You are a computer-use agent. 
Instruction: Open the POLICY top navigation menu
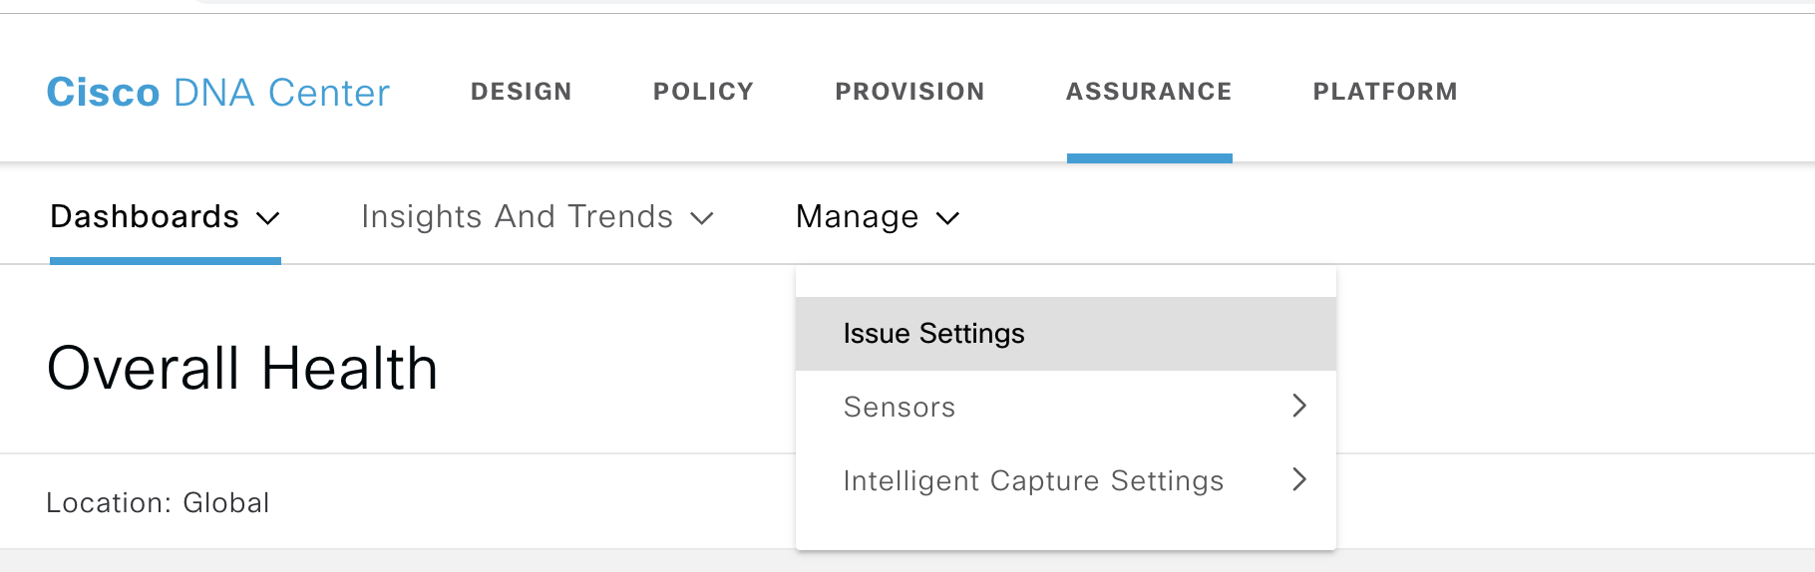click(703, 92)
